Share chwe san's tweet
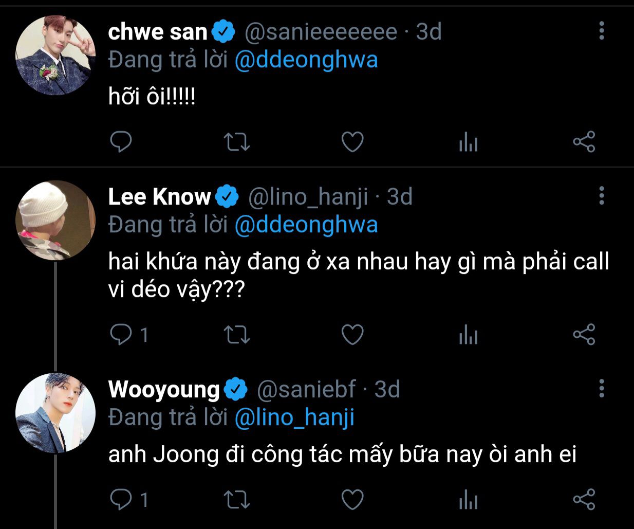Viewport: 634px width, 529px height. click(584, 142)
